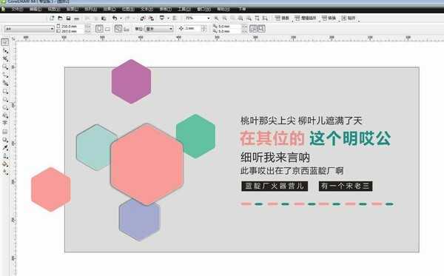This screenshot has height=276, width=444.
Task: Select the Eyedropper tool
Action: [x=5, y=147]
